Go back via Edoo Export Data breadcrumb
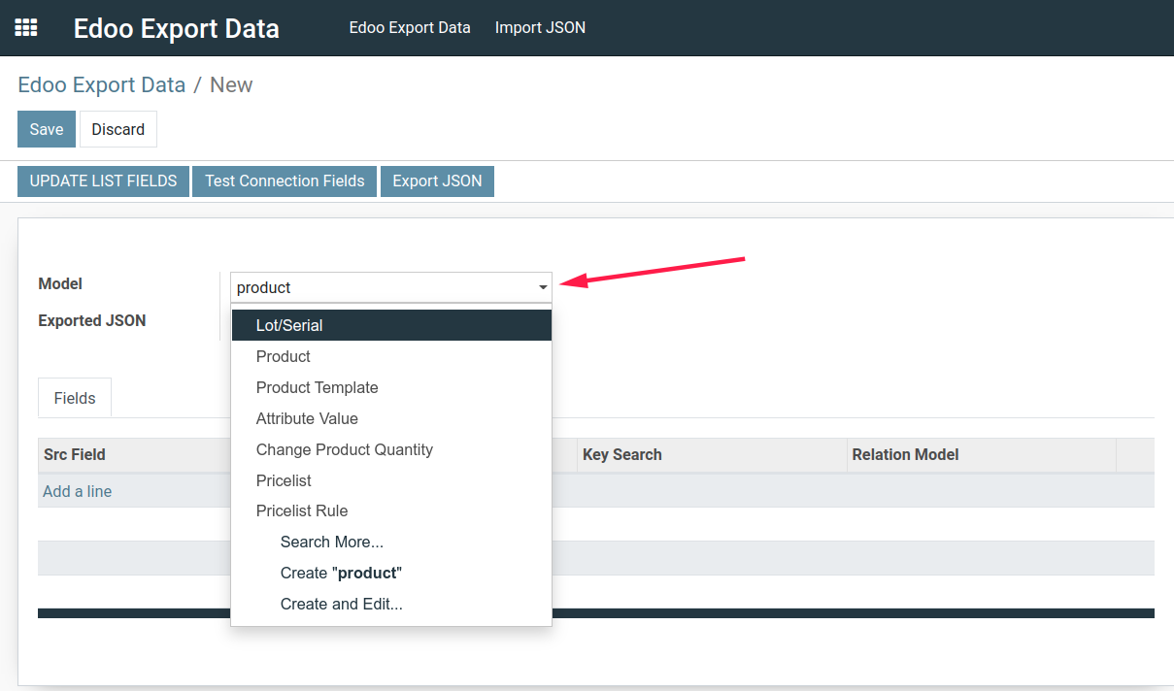This screenshot has height=691, width=1174. pos(102,84)
